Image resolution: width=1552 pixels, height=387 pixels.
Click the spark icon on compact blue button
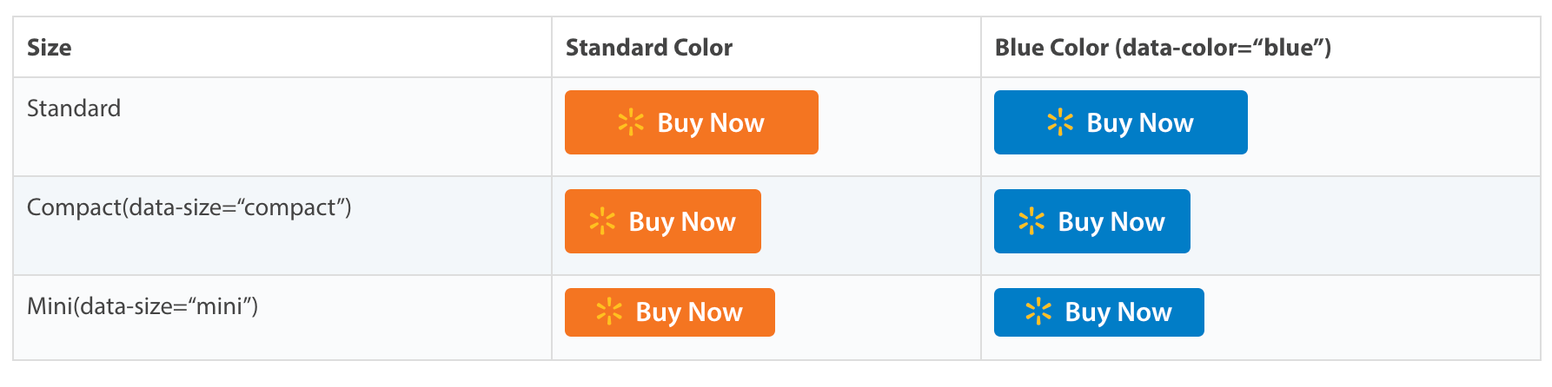tap(1031, 221)
